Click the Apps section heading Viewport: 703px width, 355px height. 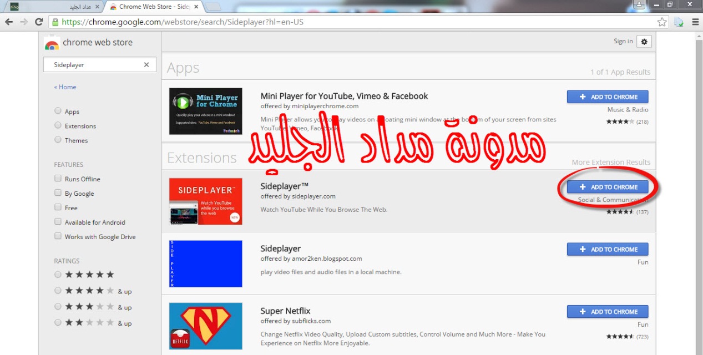(183, 68)
